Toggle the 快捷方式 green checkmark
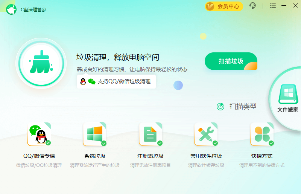The width and height of the screenshot is (301, 194). pos(271,143)
